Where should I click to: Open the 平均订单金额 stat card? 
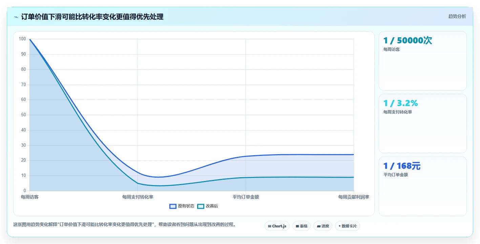click(422, 186)
